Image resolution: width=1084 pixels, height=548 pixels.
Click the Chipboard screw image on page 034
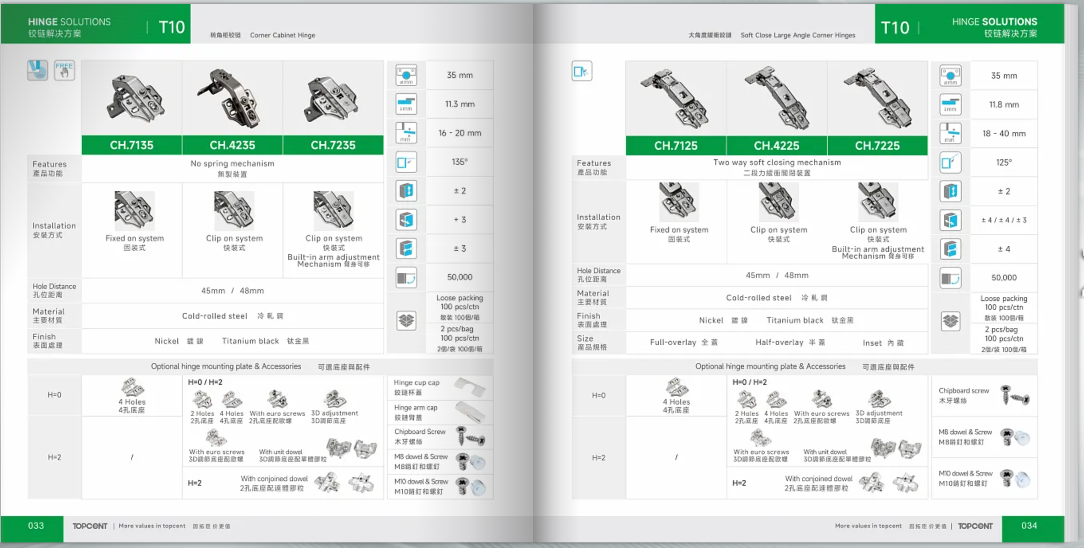pos(1015,395)
